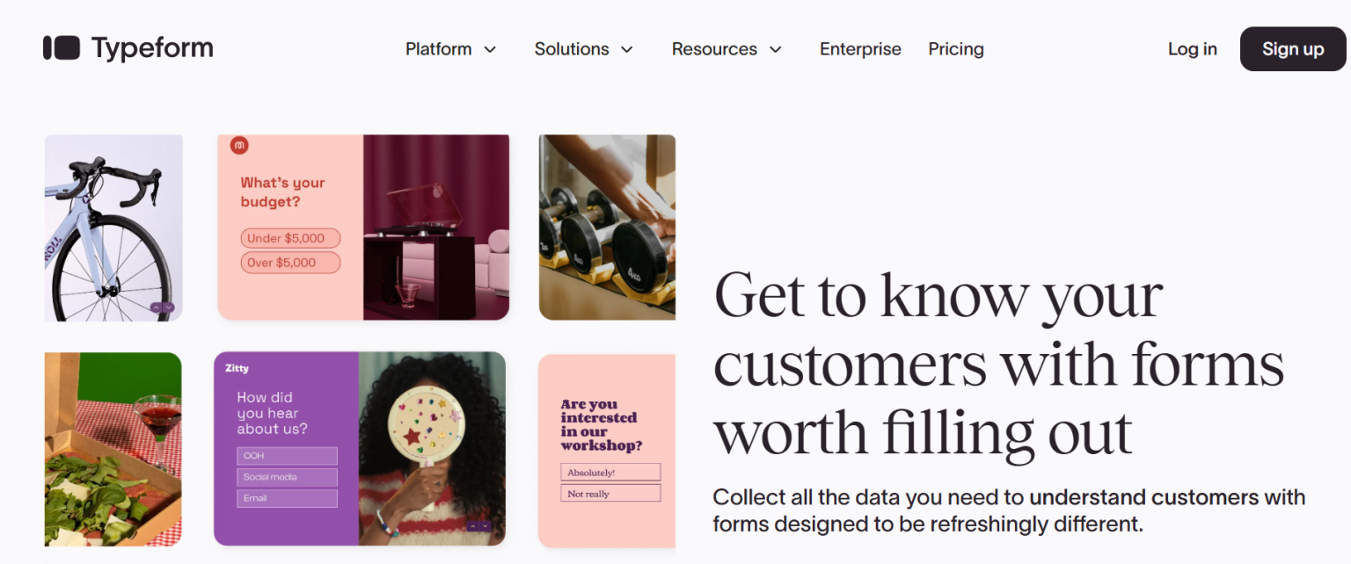Choose the "Email" answer option
1351x564 pixels.
(x=287, y=498)
